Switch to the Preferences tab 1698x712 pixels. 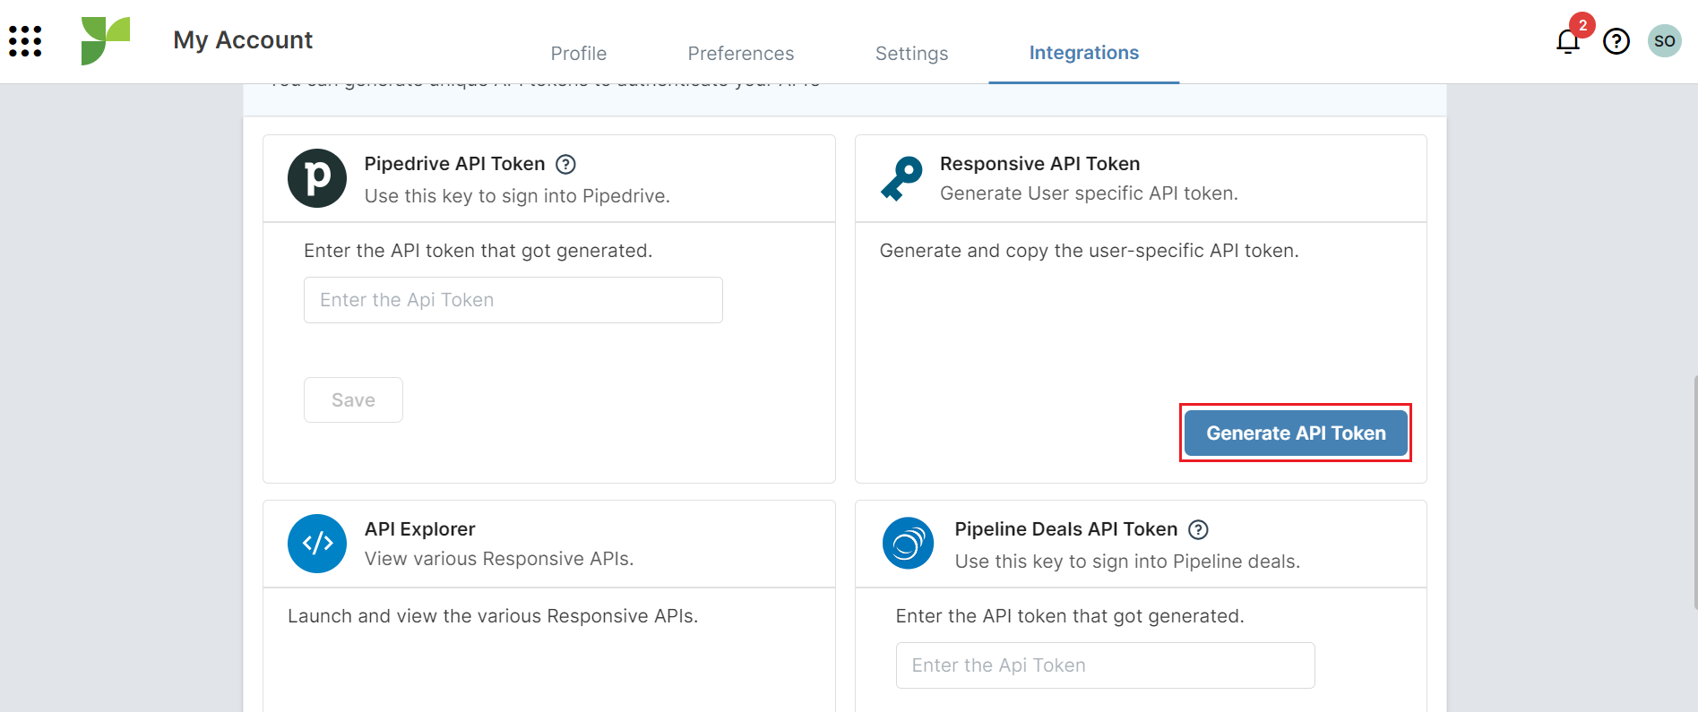[741, 54]
